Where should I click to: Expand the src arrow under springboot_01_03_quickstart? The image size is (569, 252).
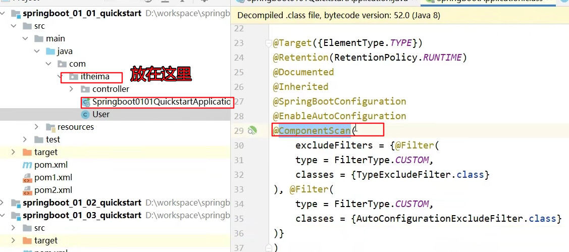click(14, 228)
